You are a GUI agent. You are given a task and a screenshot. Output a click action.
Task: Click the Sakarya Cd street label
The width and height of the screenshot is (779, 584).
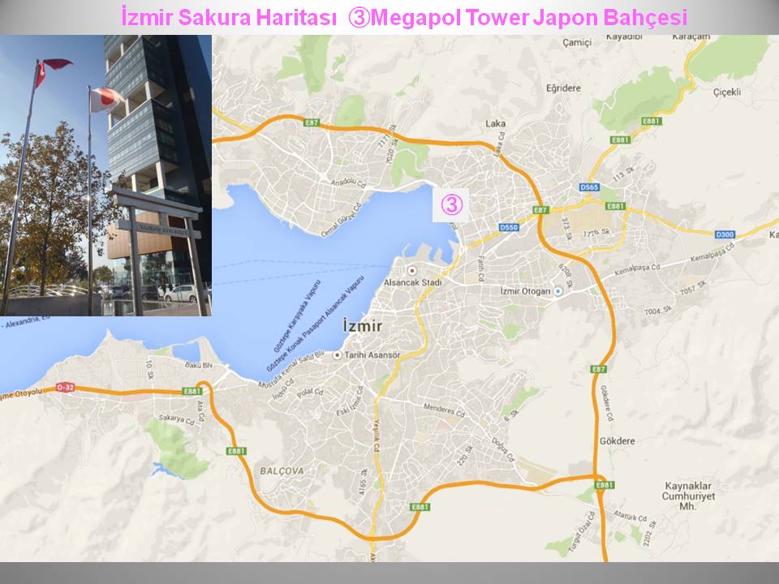(x=176, y=419)
